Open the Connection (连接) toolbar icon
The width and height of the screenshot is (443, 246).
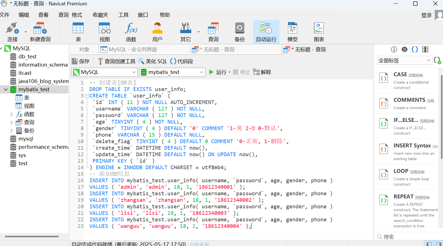point(12,32)
